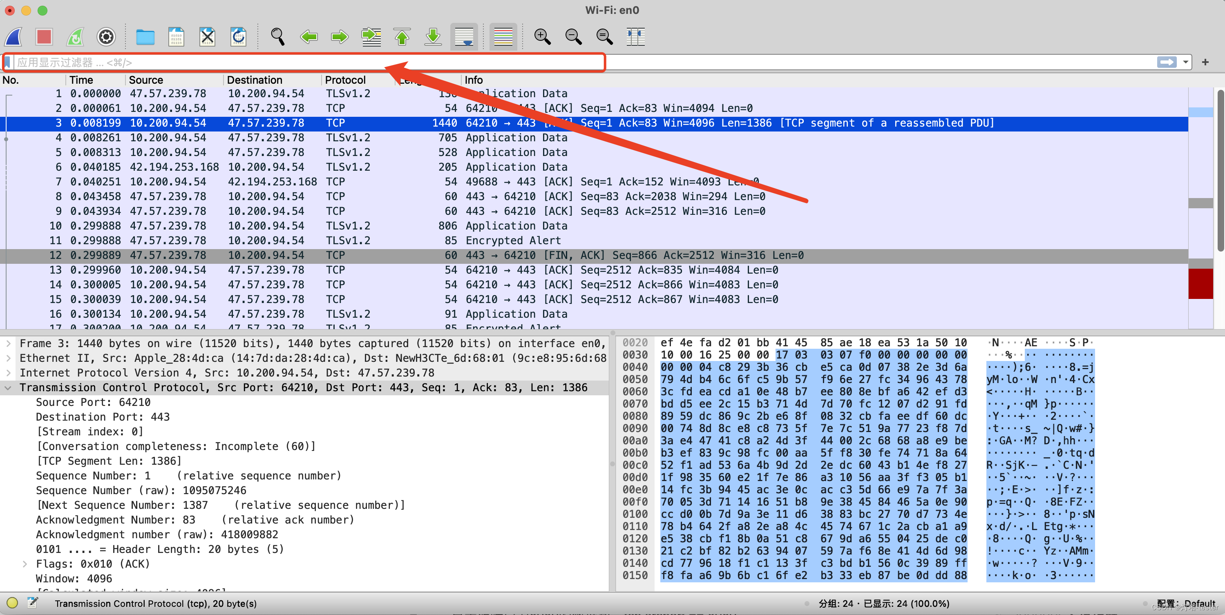Zoom out packet text
Image resolution: width=1225 pixels, height=615 pixels.
(573, 37)
